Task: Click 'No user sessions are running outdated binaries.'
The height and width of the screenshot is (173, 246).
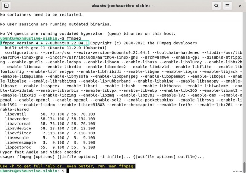Action: [x=56, y=24]
